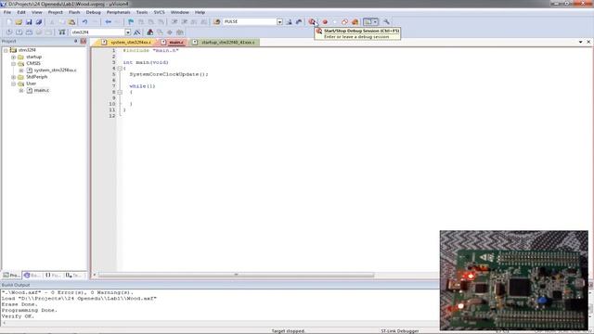Select main.c file in the User folder
Viewport: 594px width, 334px height.
[41, 91]
